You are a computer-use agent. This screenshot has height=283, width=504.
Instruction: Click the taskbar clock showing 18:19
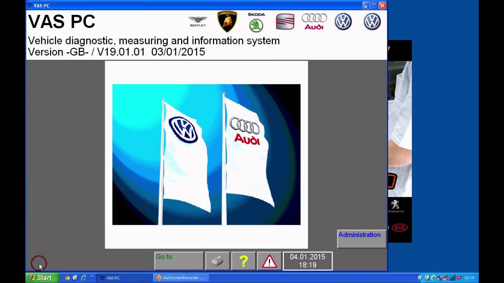click(x=469, y=278)
